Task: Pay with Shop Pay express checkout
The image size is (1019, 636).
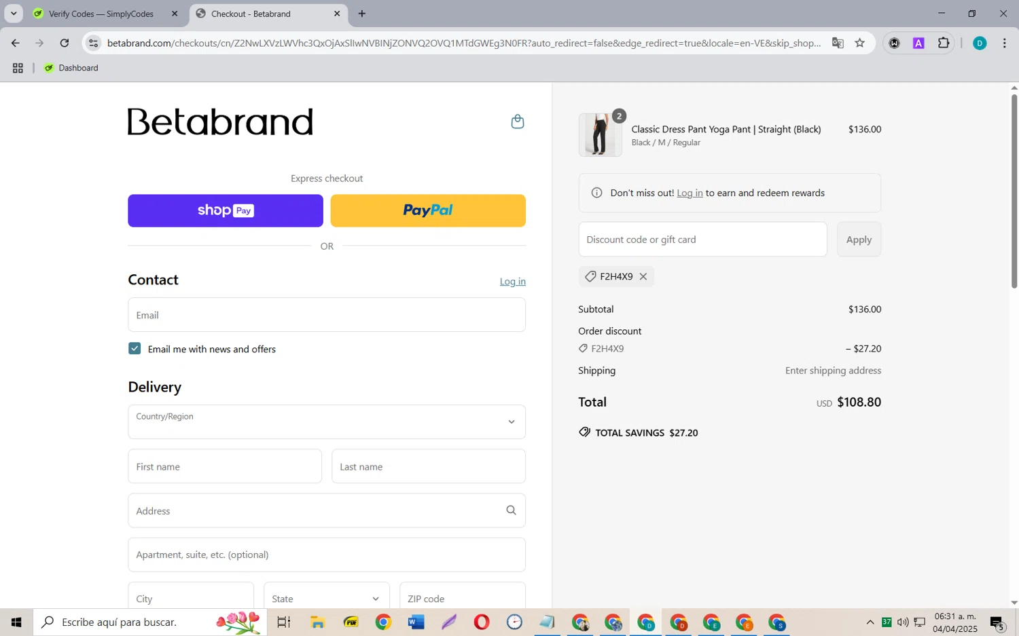Action: [x=226, y=210]
